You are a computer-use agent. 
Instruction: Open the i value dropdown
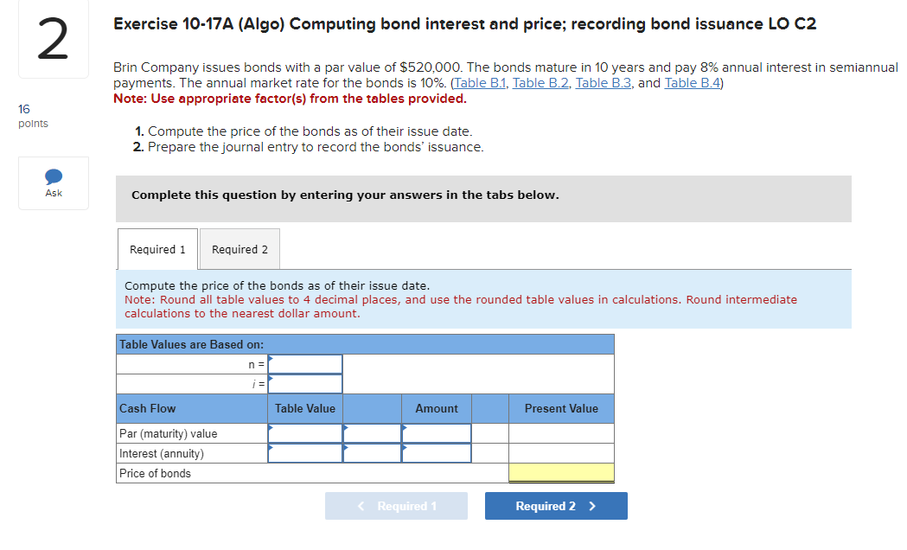click(304, 383)
